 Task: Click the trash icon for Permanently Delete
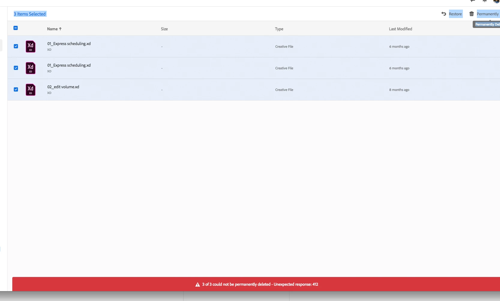tap(472, 14)
